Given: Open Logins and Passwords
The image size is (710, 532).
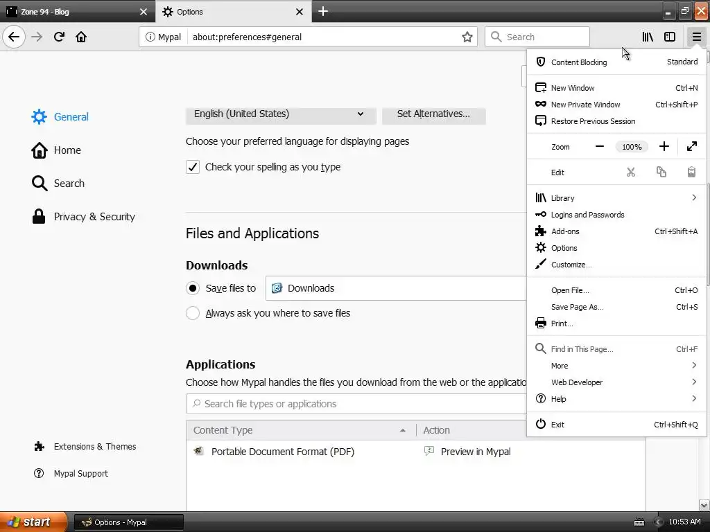Looking at the screenshot, I should (x=616, y=215).
